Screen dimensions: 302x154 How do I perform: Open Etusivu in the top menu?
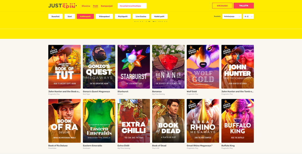(x=86, y=6)
